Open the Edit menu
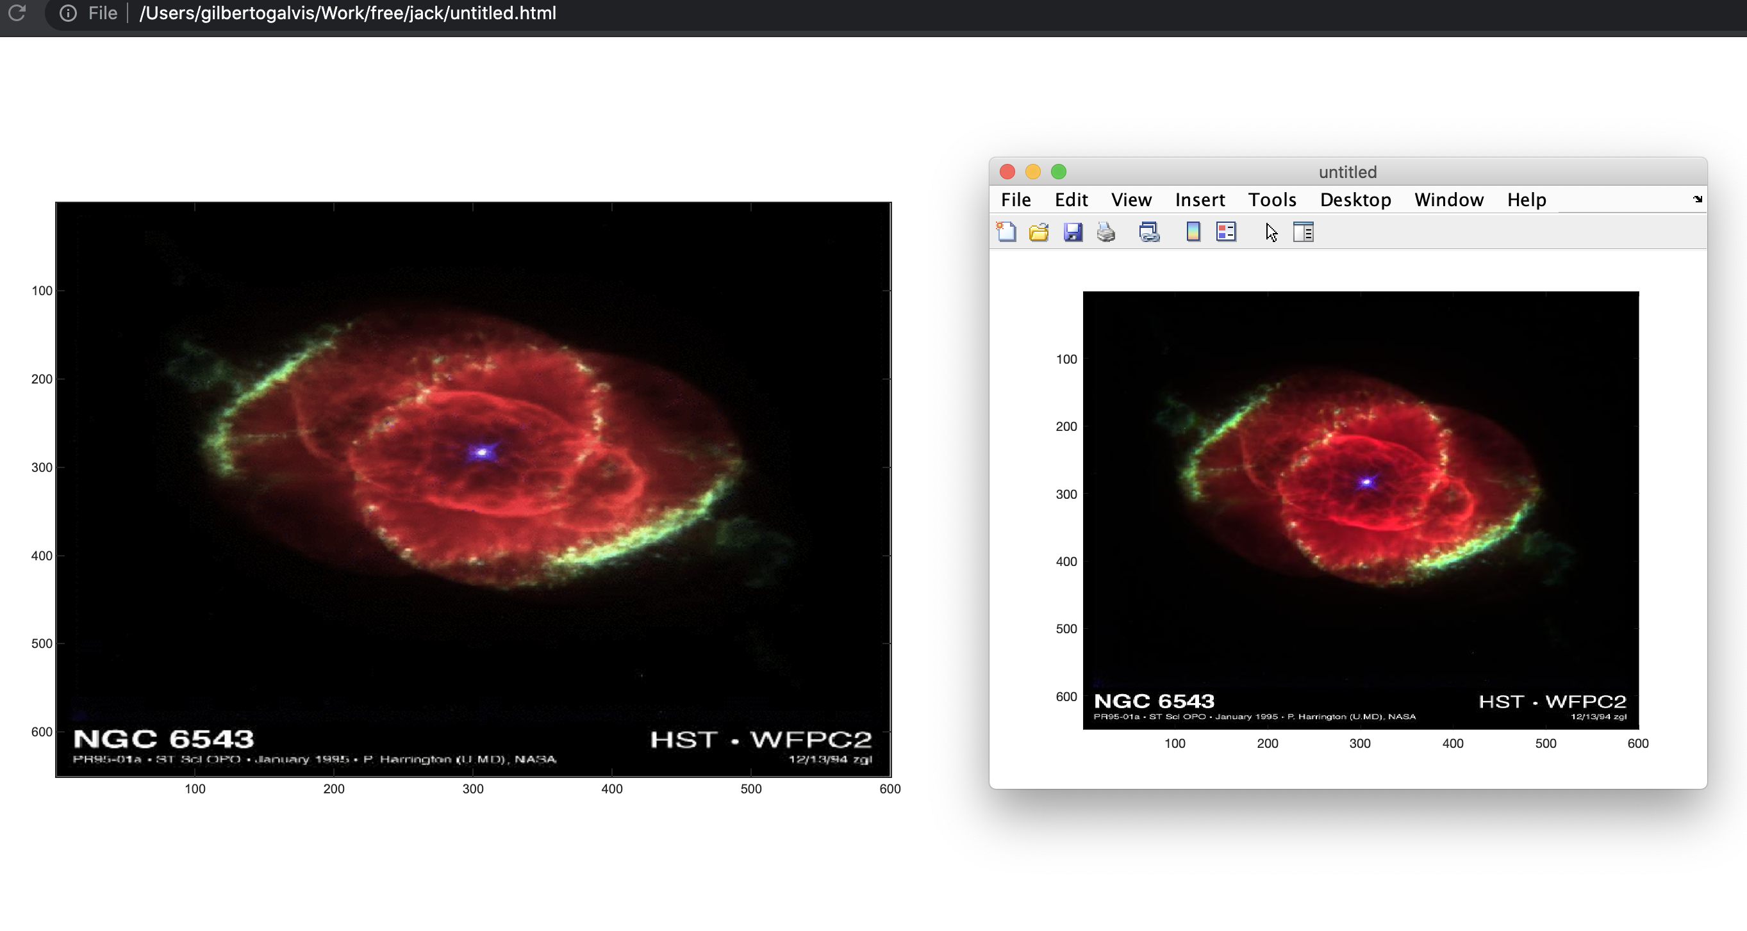 pyautogui.click(x=1072, y=200)
